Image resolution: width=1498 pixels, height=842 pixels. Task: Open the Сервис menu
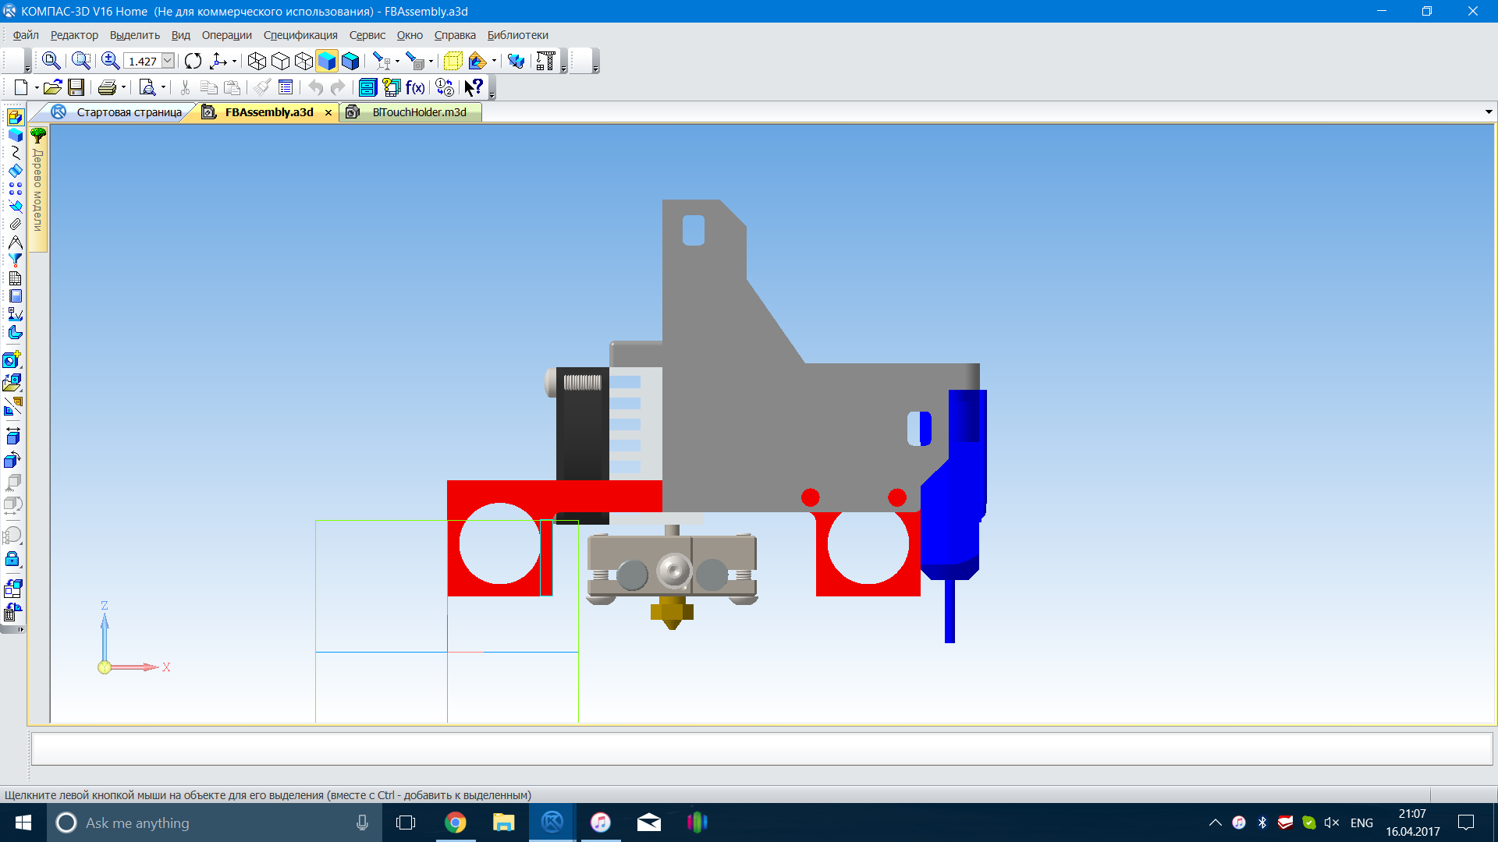[x=367, y=35]
